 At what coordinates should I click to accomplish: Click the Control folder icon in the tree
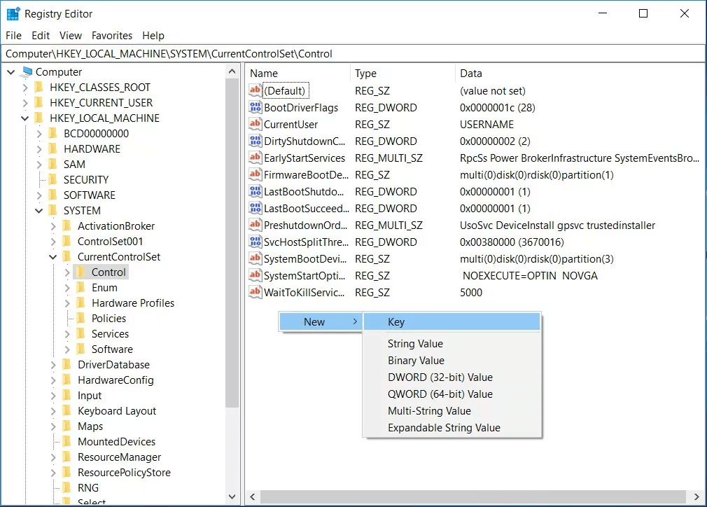point(81,272)
